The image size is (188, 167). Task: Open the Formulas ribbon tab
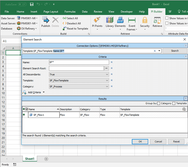(70, 12)
